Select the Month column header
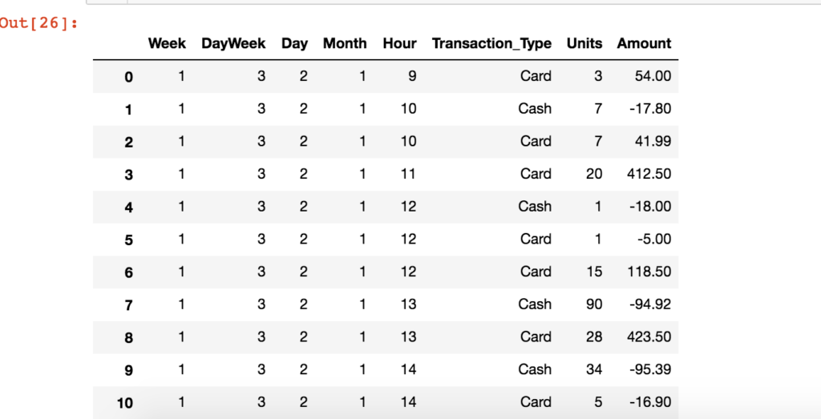This screenshot has width=821, height=419. click(x=345, y=44)
